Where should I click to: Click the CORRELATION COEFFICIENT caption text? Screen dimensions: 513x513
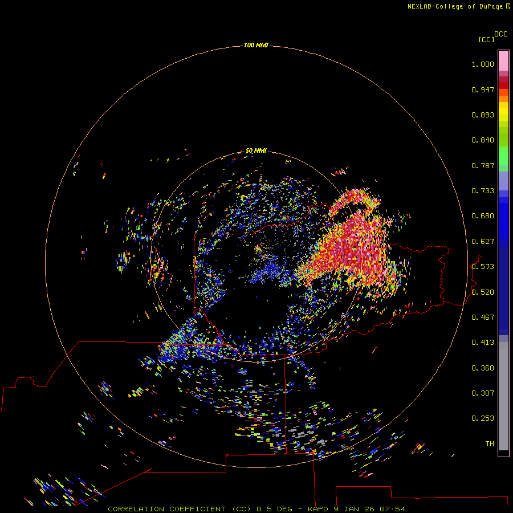[x=166, y=509]
